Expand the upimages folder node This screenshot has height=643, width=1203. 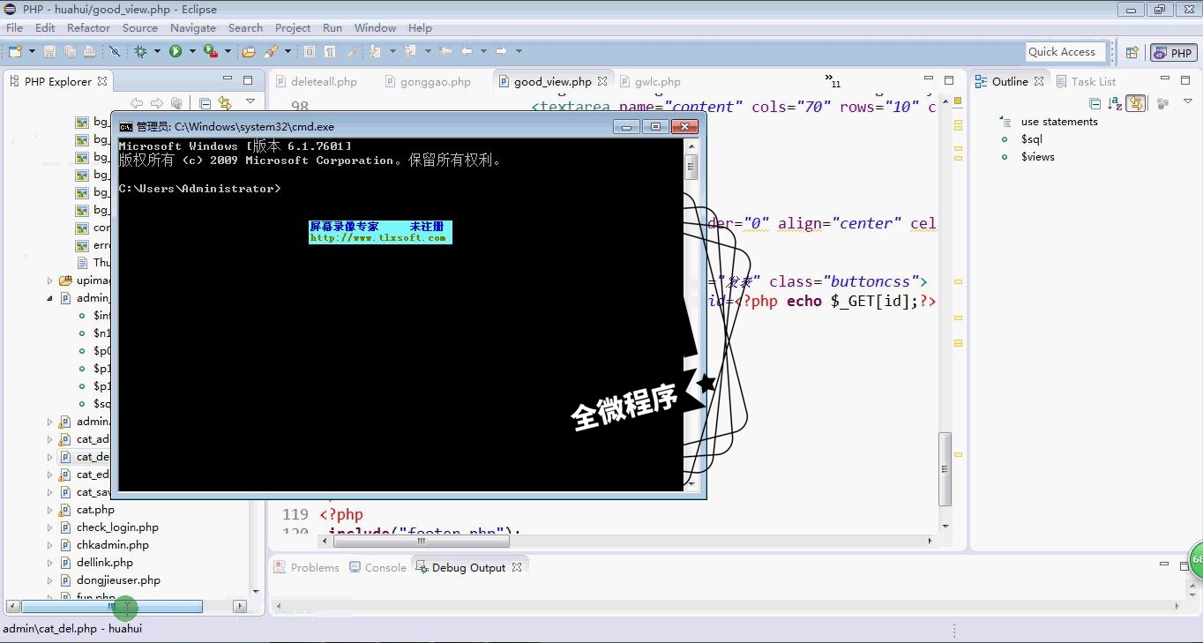tap(50, 280)
